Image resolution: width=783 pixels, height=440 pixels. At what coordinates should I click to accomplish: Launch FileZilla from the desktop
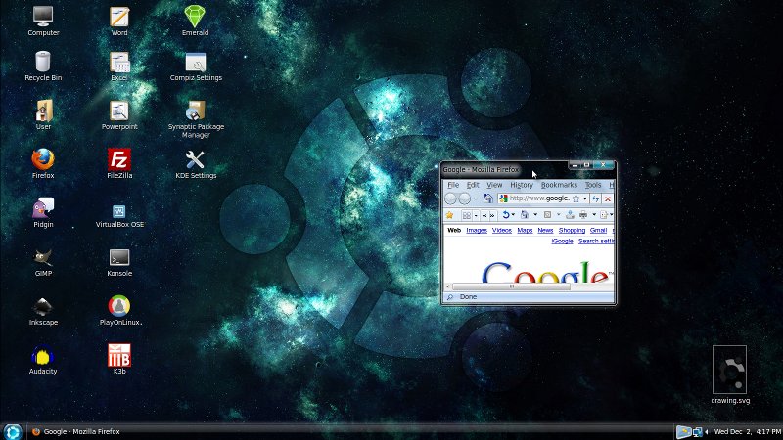pyautogui.click(x=119, y=163)
